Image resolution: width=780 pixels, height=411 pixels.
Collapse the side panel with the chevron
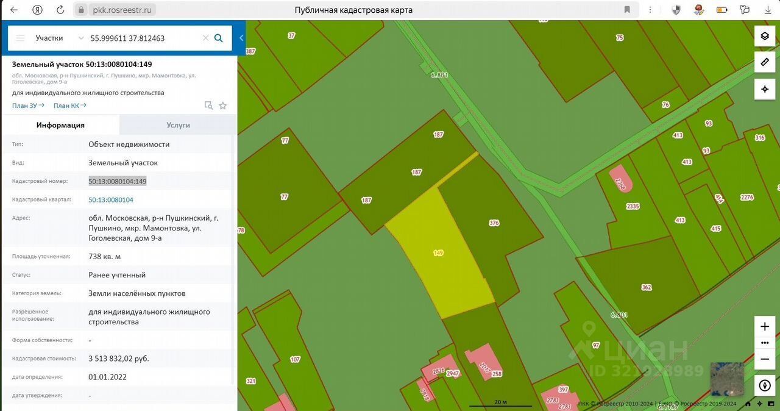pos(241,38)
